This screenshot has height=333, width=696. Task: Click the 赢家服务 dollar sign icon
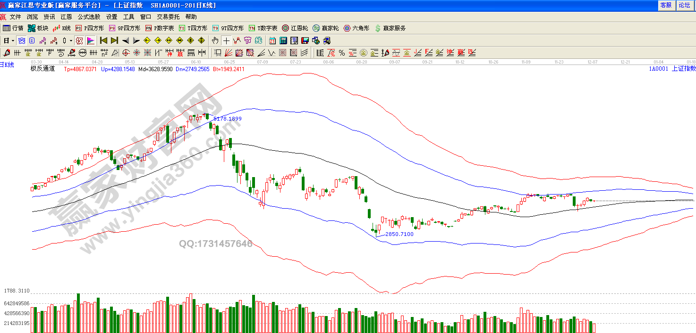click(x=390, y=28)
